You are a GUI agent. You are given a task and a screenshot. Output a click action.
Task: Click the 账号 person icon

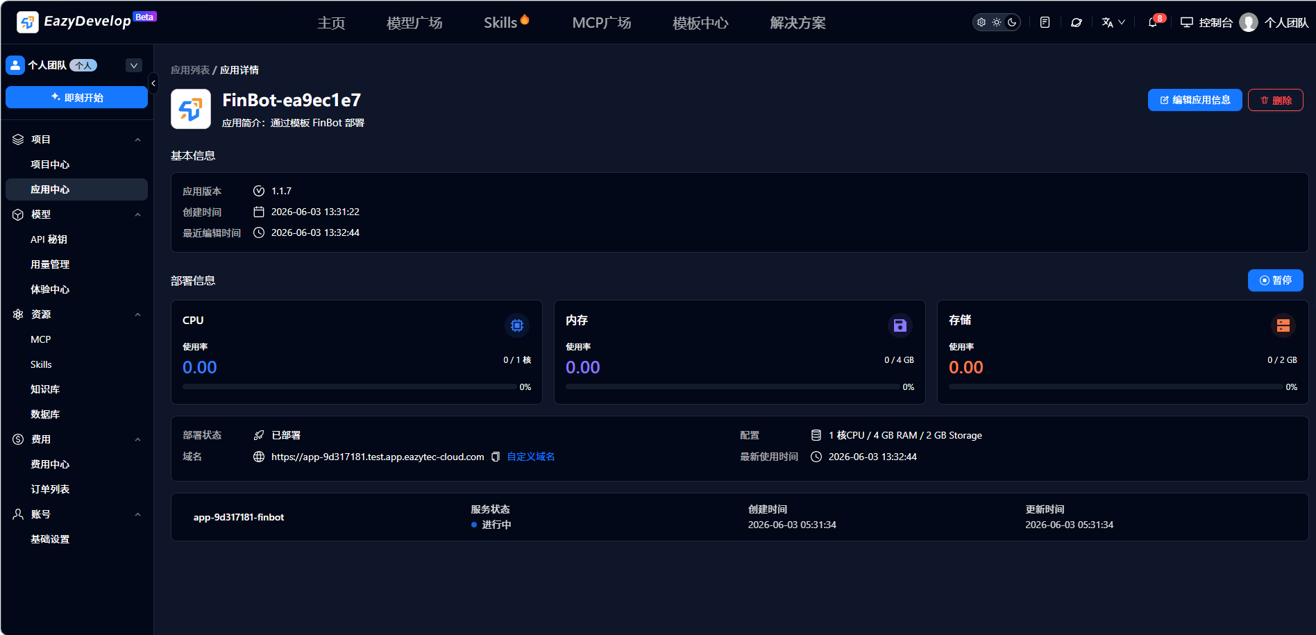click(x=18, y=514)
